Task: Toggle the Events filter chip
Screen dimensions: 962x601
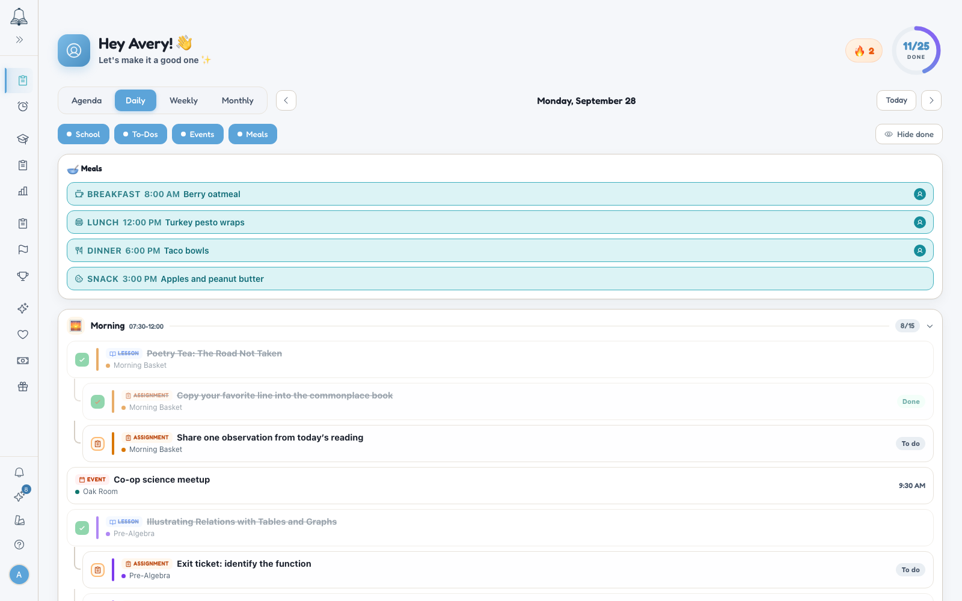Action: 198,134
